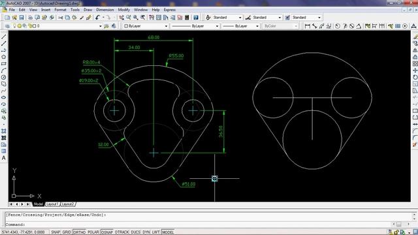Click the 68.00 dimension text in drawing
Screen dimensions: 418x235
153,38
